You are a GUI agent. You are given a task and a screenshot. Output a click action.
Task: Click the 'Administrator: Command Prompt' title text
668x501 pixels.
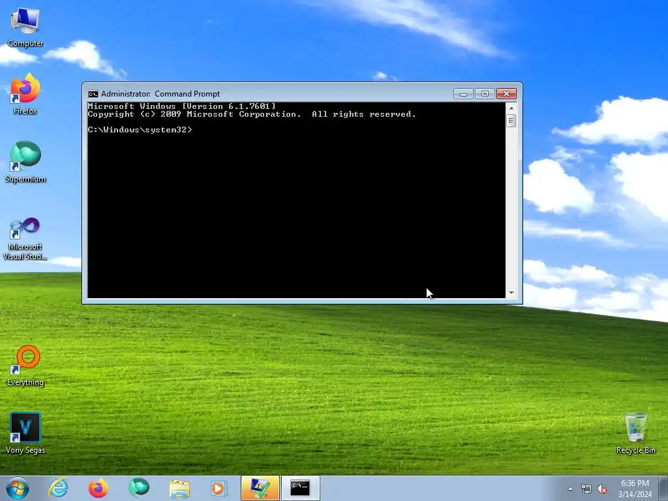160,94
